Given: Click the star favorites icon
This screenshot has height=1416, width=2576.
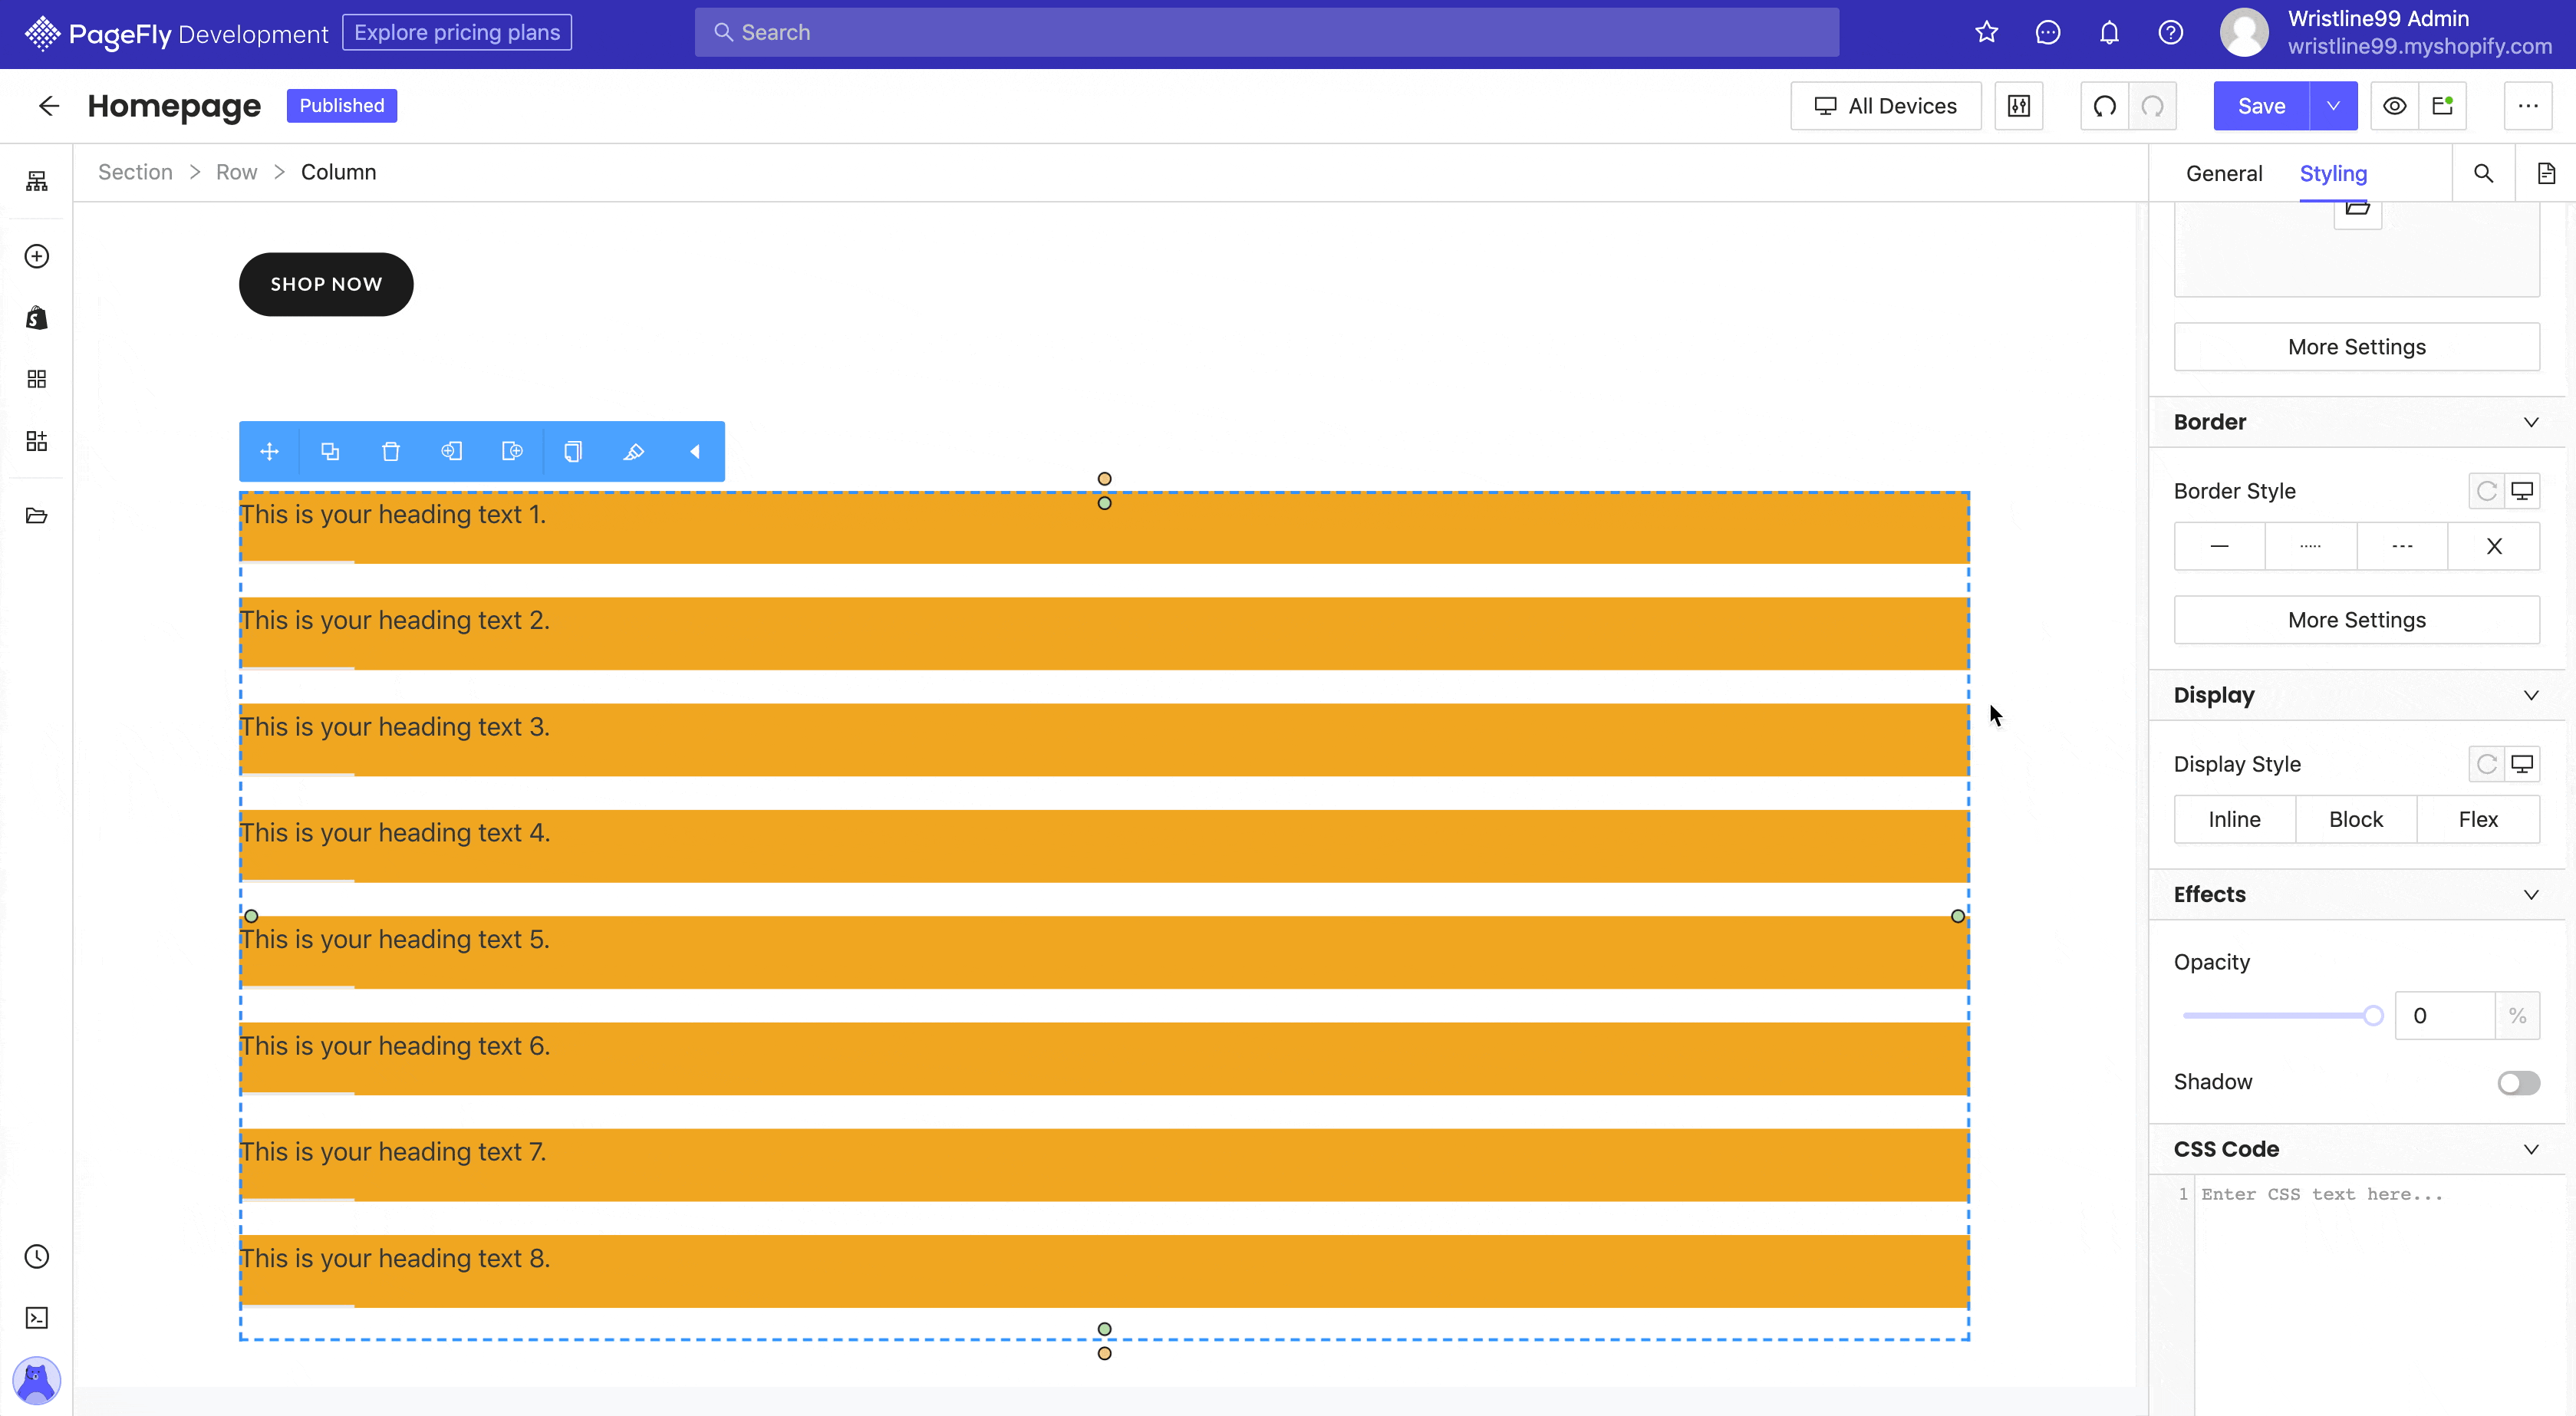Looking at the screenshot, I should pos(1987,32).
